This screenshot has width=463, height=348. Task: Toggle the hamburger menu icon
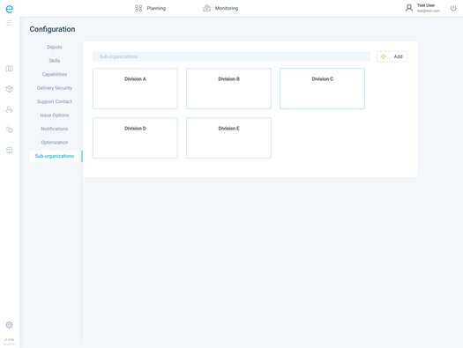10,23
